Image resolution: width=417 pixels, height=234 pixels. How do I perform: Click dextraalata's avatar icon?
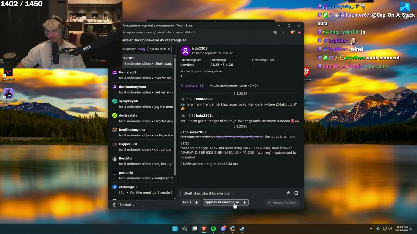[x=115, y=115]
